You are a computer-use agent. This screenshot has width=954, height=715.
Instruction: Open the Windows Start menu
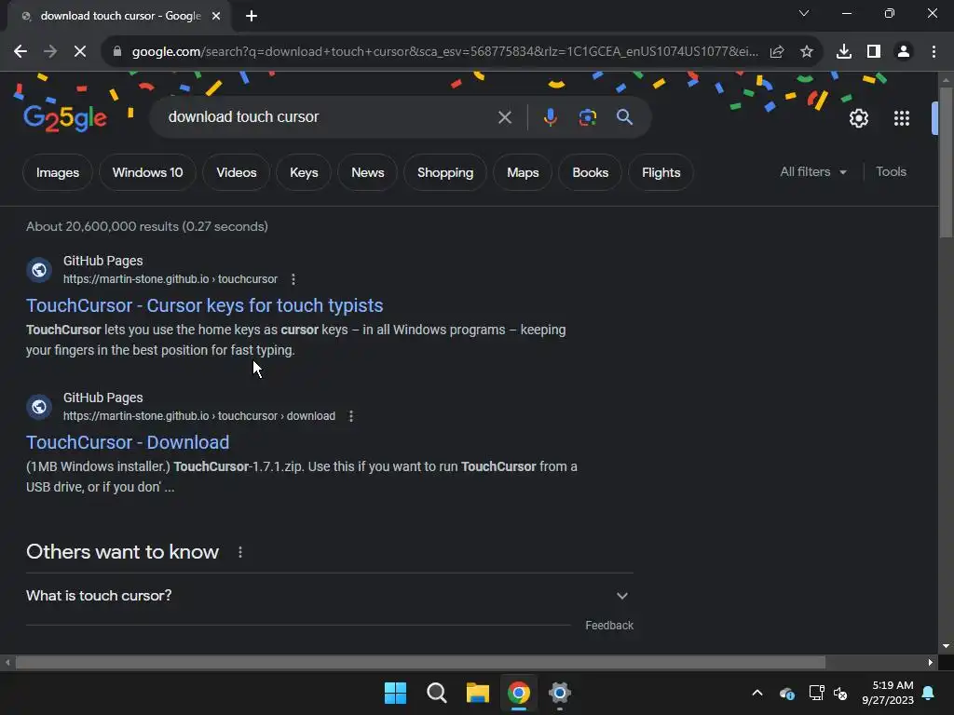[x=395, y=693]
